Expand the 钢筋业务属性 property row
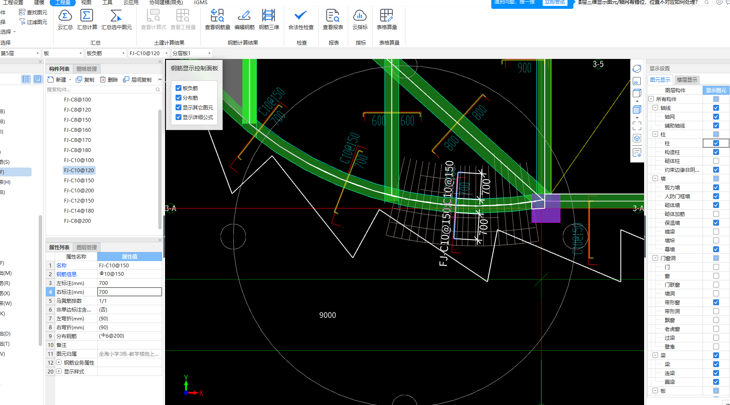The width and height of the screenshot is (730, 405). [x=59, y=362]
